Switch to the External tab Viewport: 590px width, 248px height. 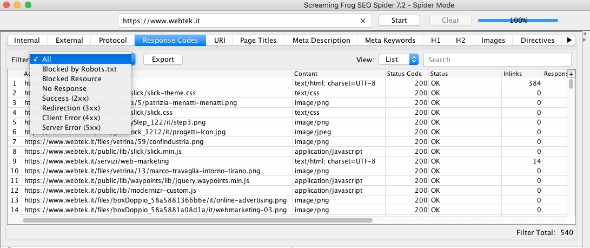pos(69,40)
